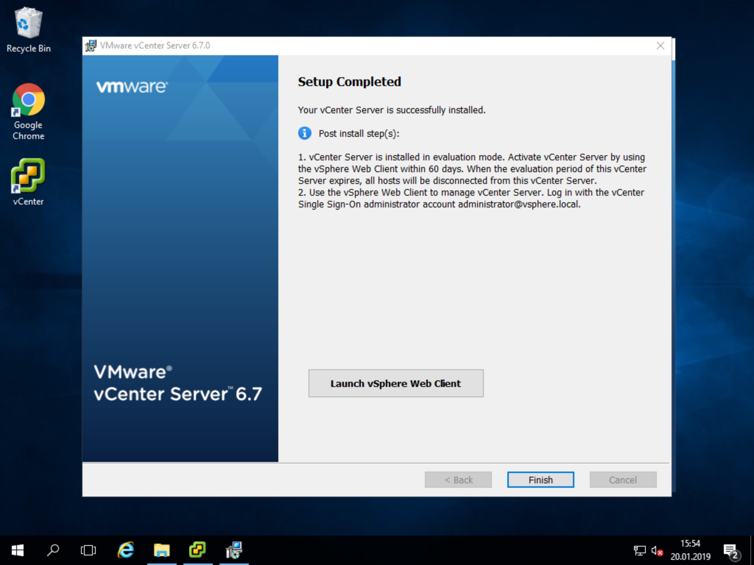Open File Explorer from the taskbar
The height and width of the screenshot is (565, 754).
click(x=162, y=550)
